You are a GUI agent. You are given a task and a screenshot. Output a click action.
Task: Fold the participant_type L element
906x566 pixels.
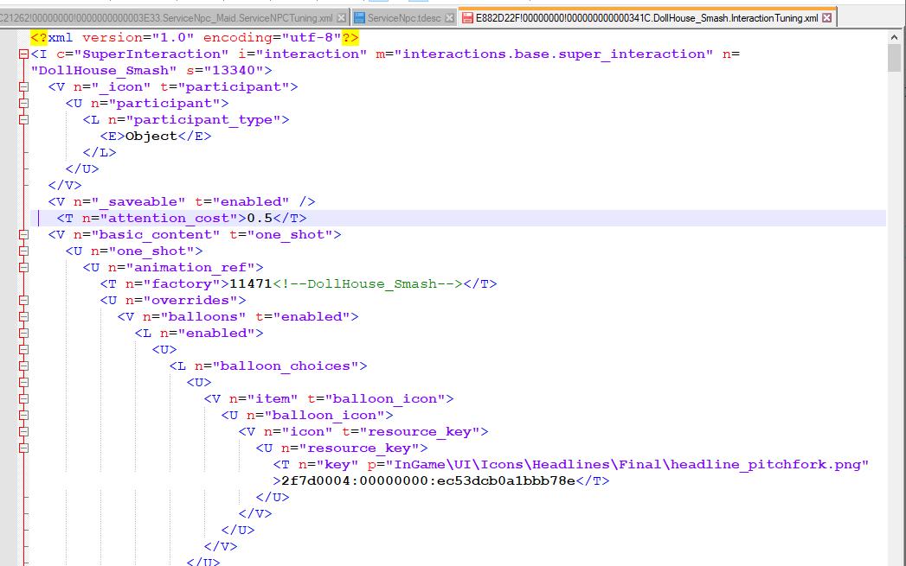click(x=23, y=120)
